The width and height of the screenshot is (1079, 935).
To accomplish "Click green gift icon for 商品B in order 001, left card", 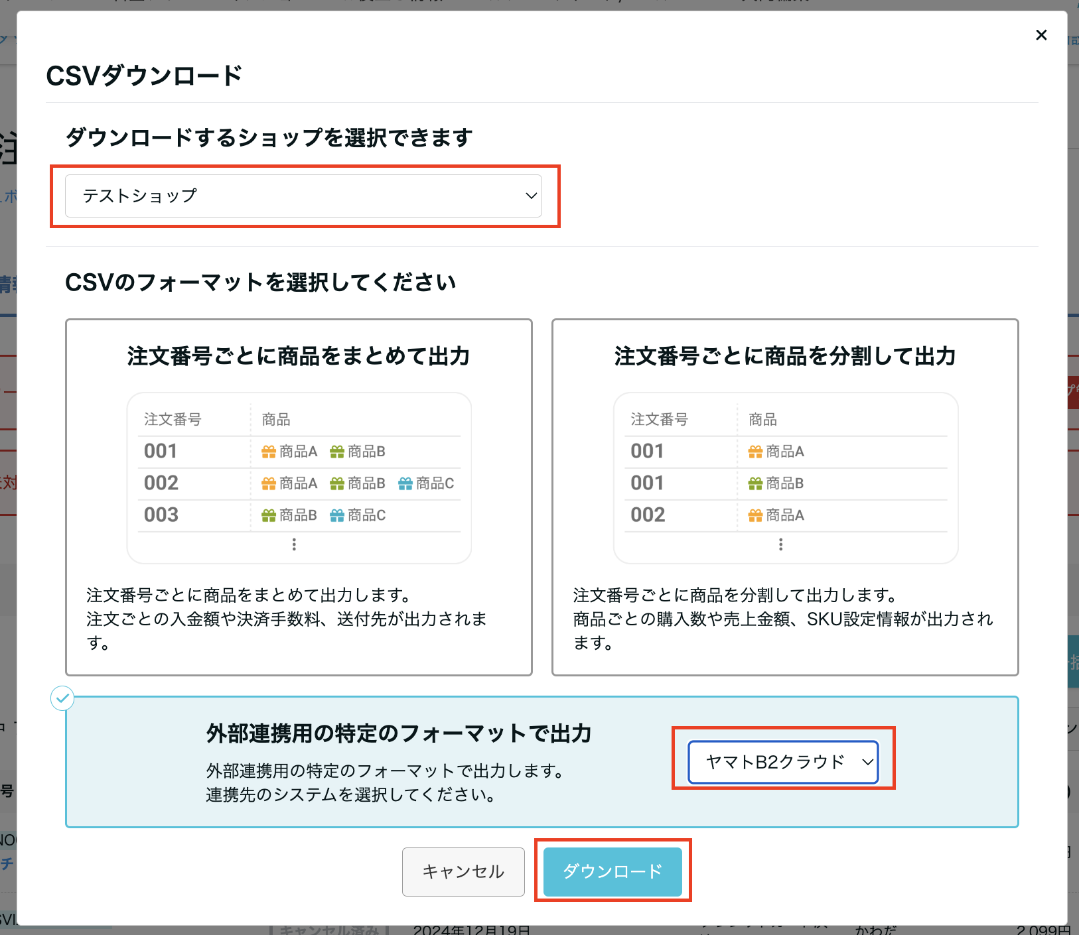I will [x=337, y=452].
